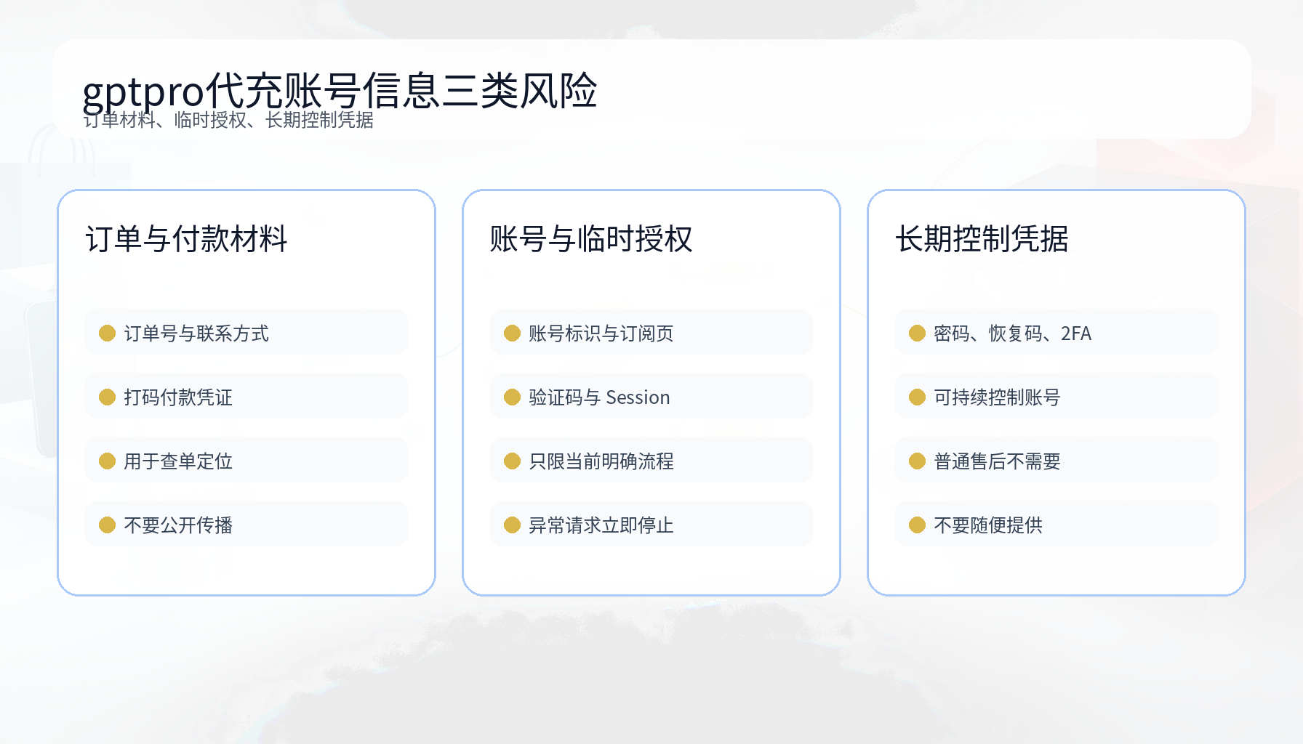This screenshot has height=744, width=1303.
Task: Click the yellow bullet beside 密码、恢复码、2FA
Action: coord(918,333)
